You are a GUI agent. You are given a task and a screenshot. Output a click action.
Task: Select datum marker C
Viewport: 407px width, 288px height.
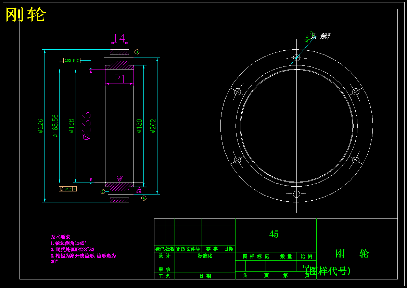(x=103, y=192)
